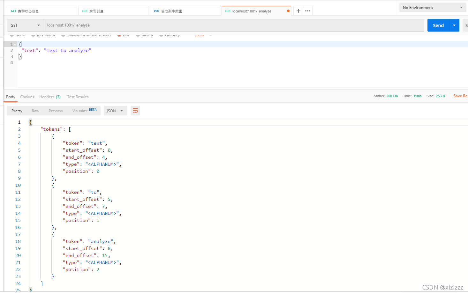Click the "position": 0 response line

tap(81, 171)
